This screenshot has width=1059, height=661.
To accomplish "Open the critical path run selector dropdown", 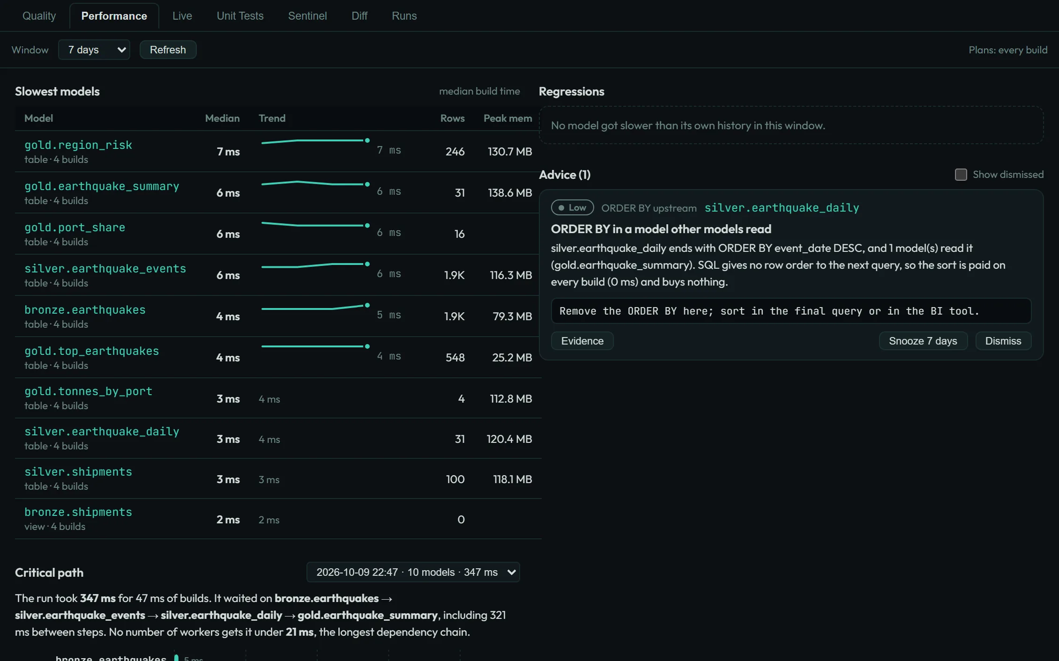I will [413, 572].
